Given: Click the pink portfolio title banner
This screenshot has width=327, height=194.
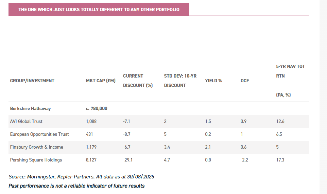Looking at the screenshot, I should click(99, 9).
